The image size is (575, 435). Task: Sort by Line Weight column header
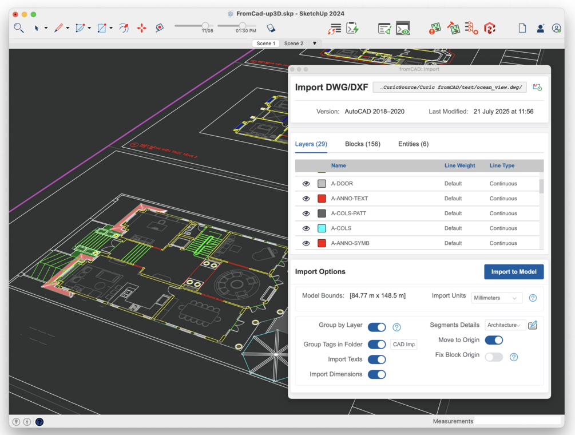459,165
